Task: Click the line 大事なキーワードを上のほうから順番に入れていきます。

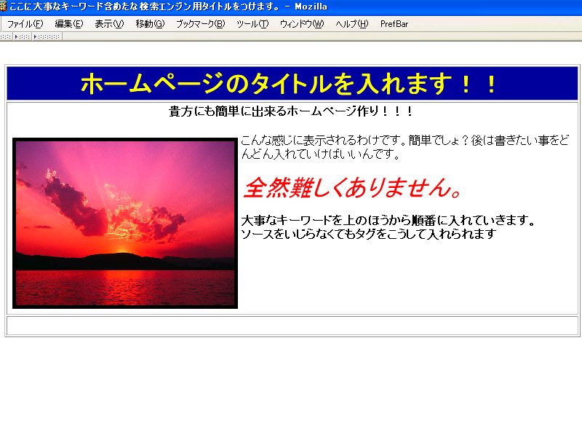Action: pyautogui.click(x=388, y=221)
